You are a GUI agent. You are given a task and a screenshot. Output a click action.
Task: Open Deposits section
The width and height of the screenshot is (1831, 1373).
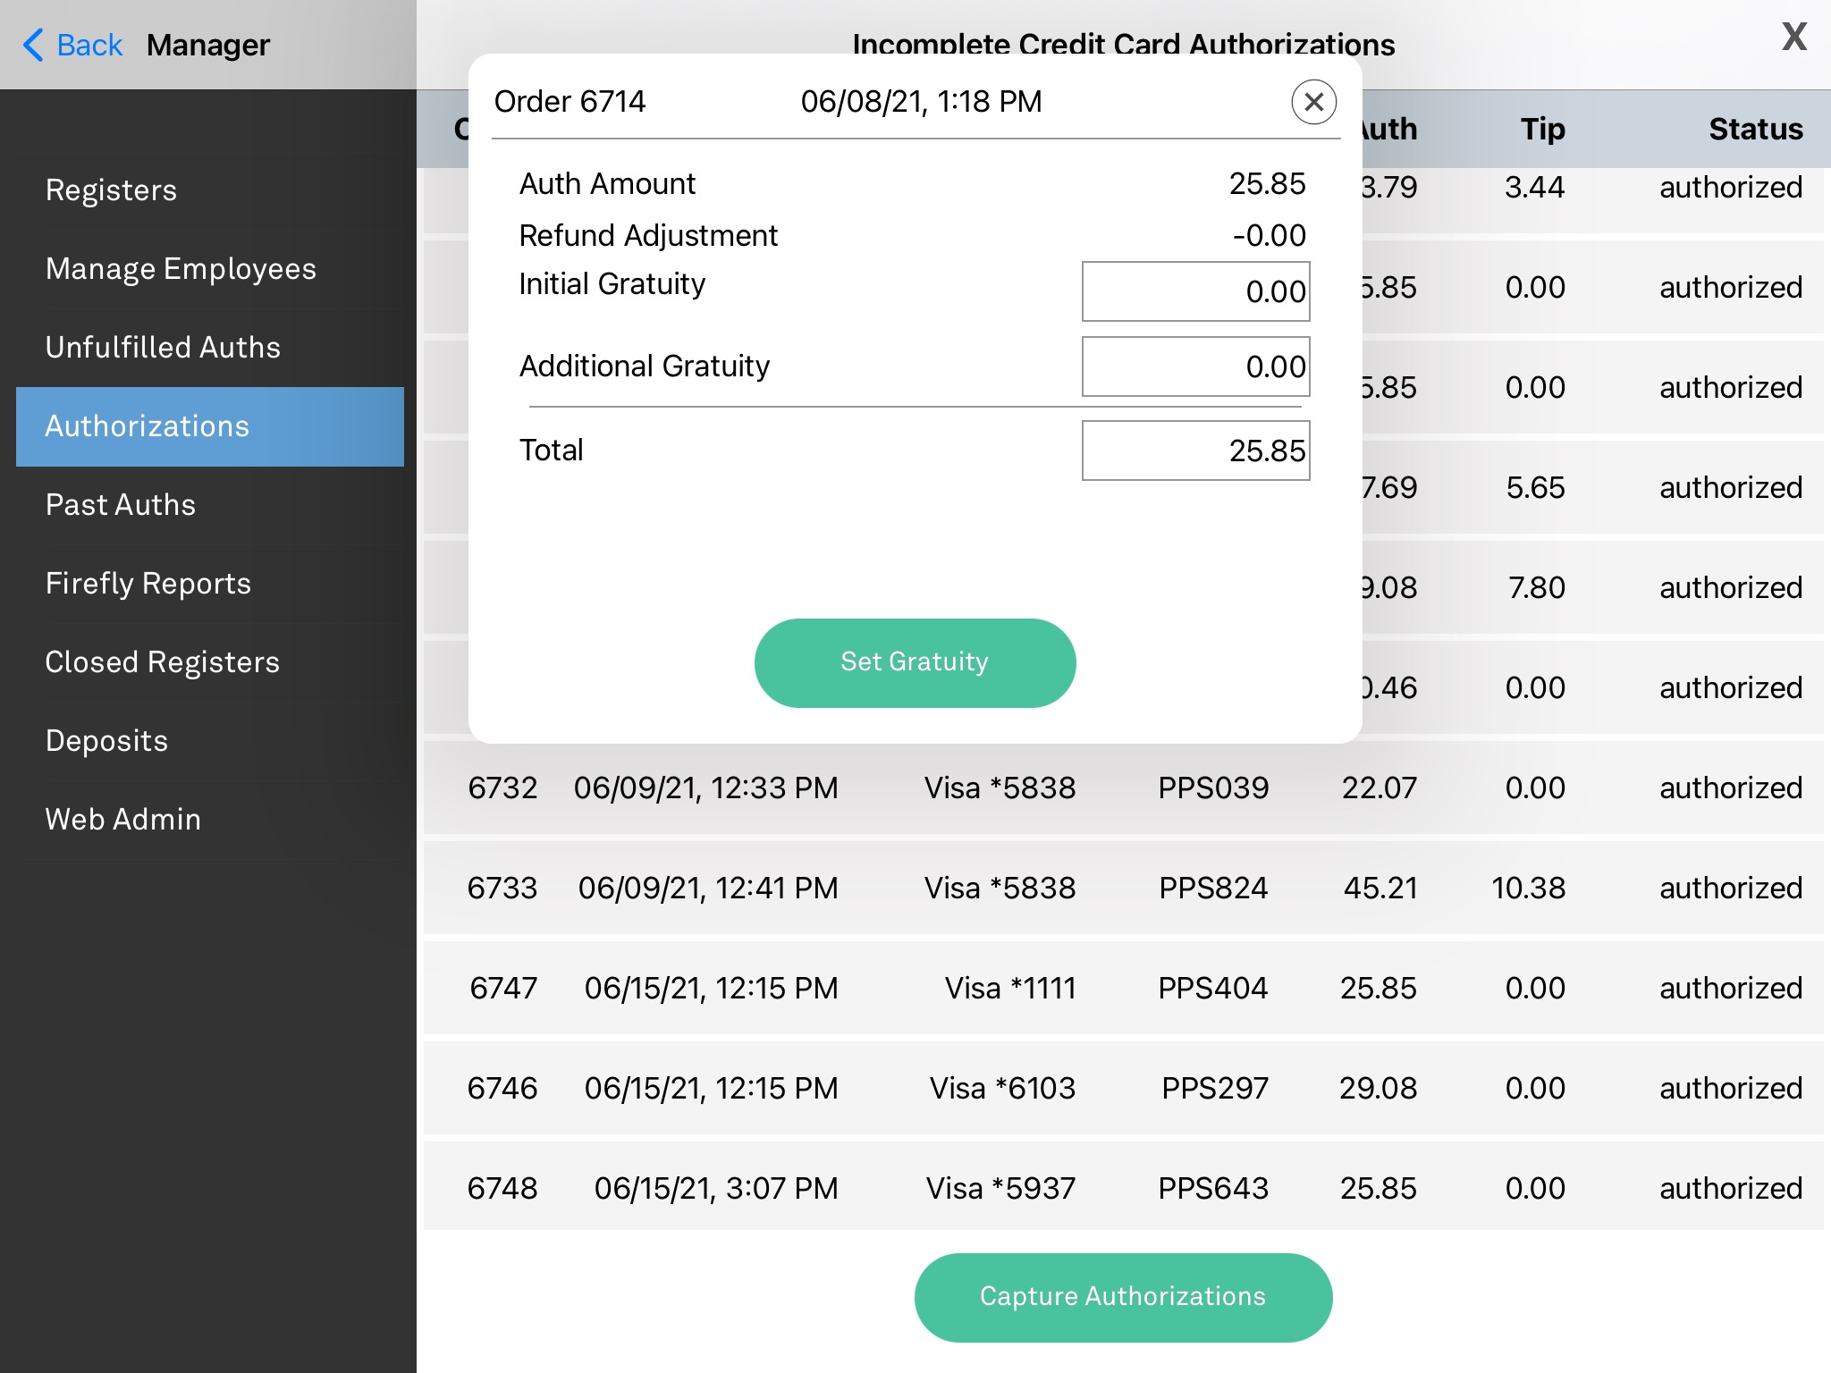[x=106, y=741]
